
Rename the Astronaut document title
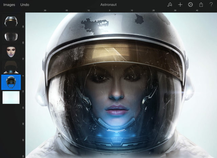click(x=108, y=5)
